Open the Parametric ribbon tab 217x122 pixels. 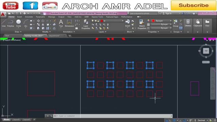point(41,17)
